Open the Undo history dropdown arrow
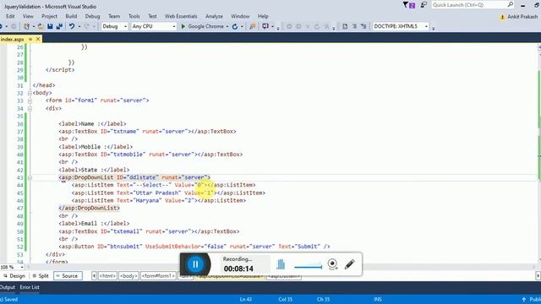The image size is (541, 304). pyautogui.click(x=79, y=26)
